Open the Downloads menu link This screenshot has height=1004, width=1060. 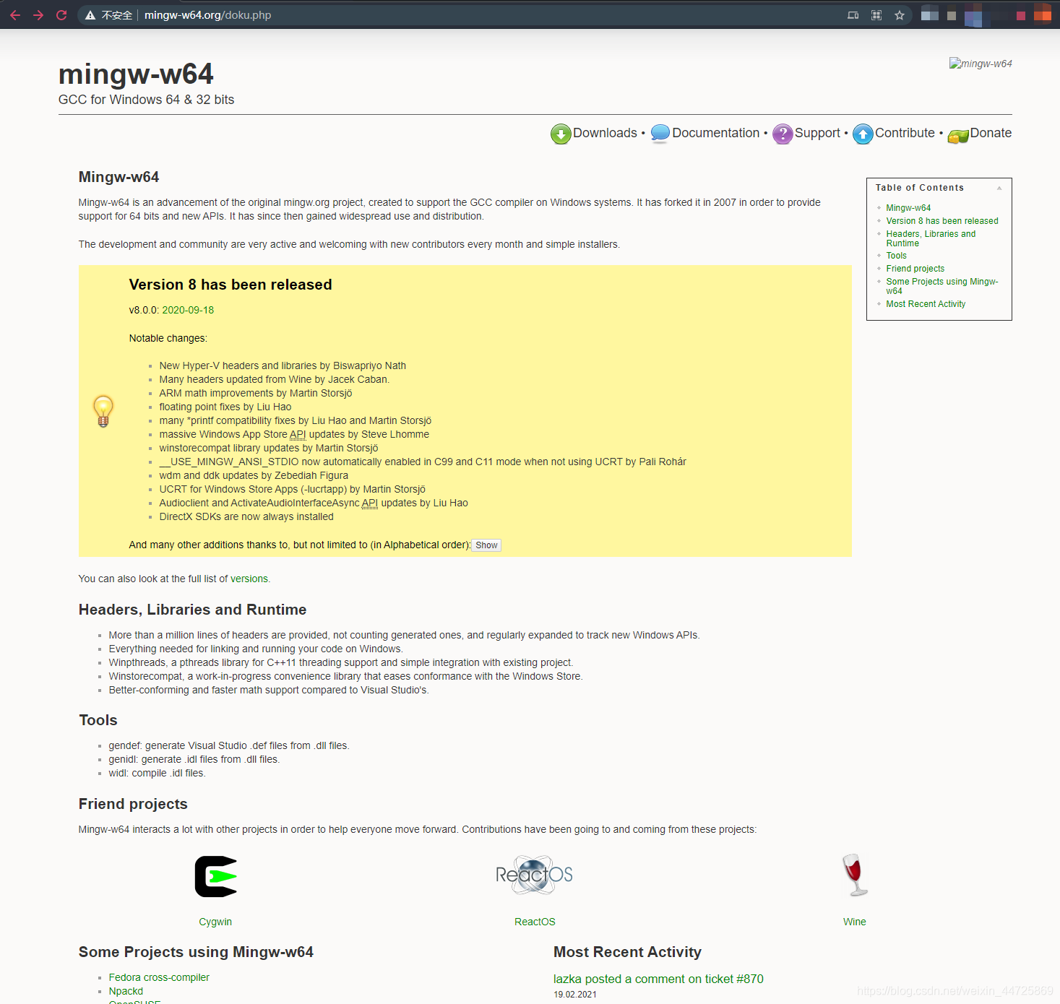tap(605, 133)
